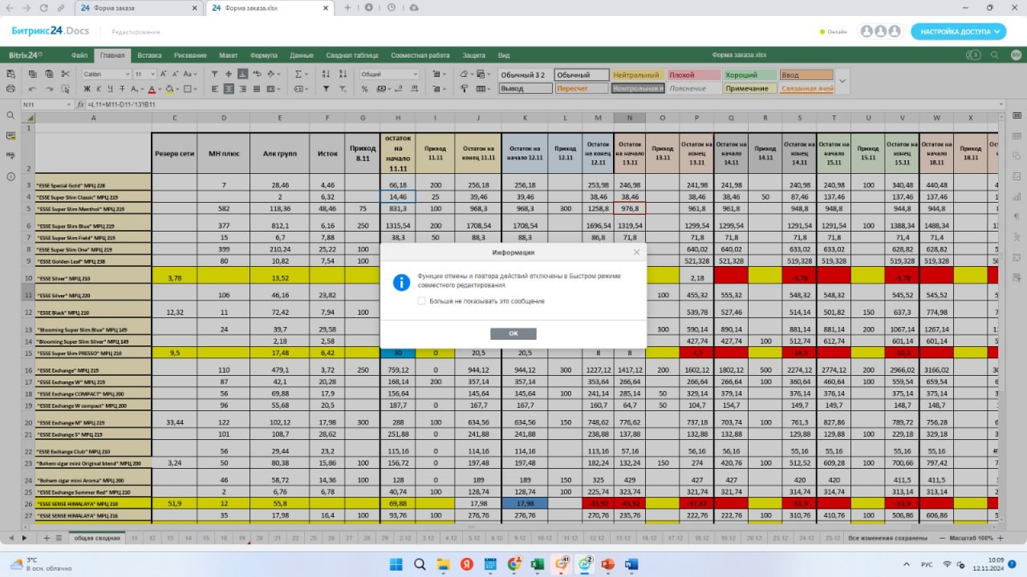Screen dimensions: 1027x577
Task: Click the search magnifier in the green header
Action: [x=994, y=55]
